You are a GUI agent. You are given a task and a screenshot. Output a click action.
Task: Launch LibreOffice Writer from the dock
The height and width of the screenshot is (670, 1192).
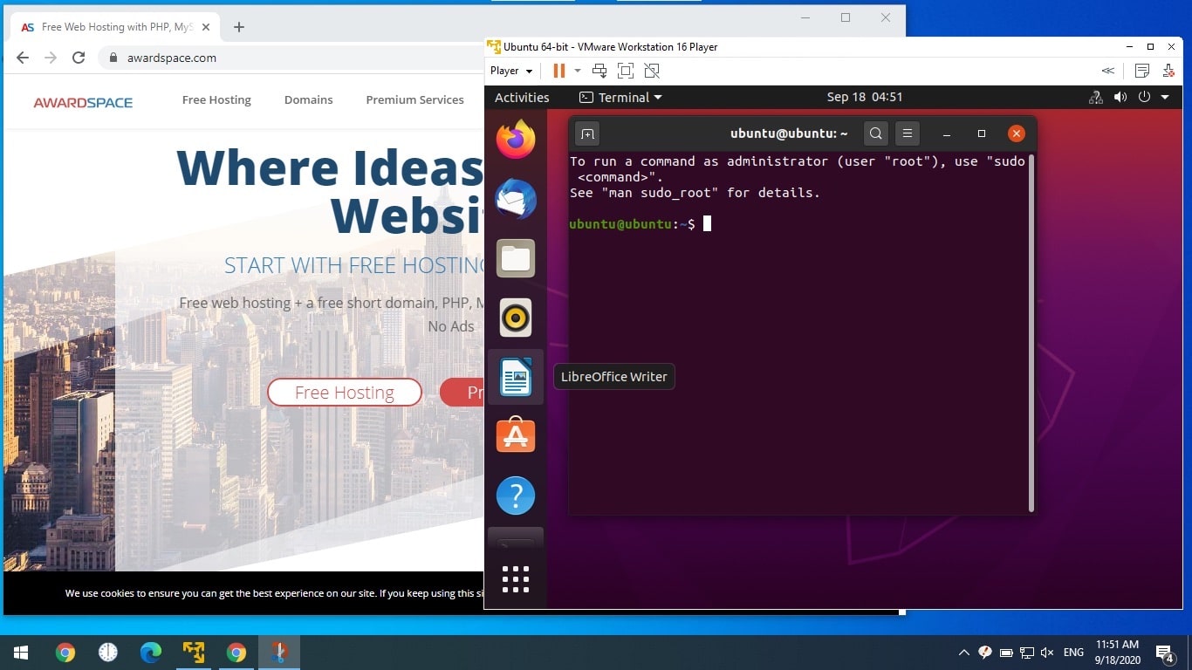[x=516, y=377]
